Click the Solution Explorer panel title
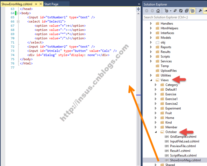 (x=155, y=4)
